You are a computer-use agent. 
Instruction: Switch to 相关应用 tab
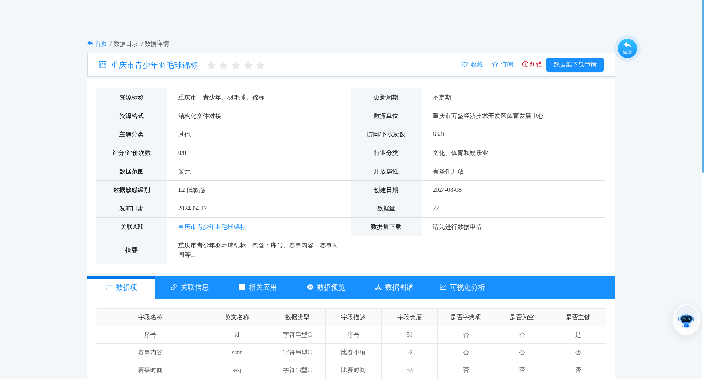coord(258,287)
